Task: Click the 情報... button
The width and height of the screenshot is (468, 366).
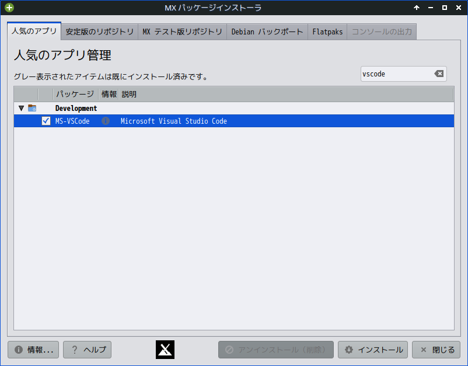Action: (x=33, y=350)
